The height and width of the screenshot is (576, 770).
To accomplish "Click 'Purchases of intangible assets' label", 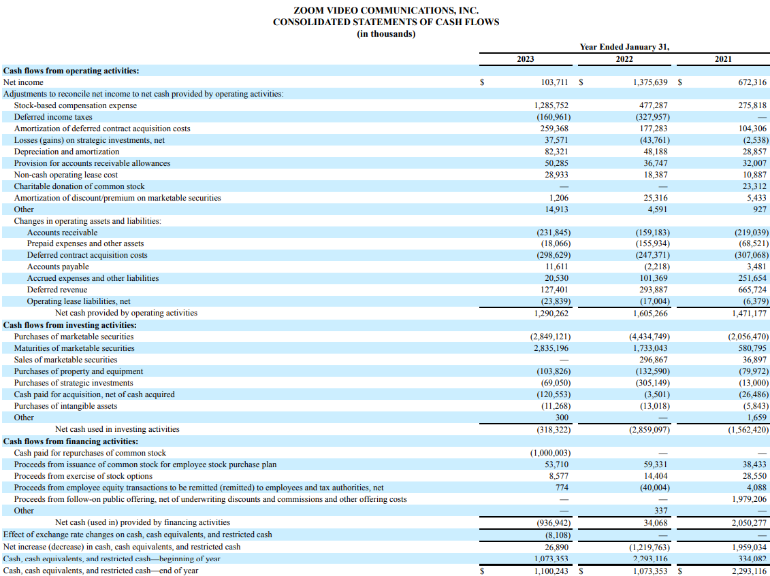I will [66, 406].
